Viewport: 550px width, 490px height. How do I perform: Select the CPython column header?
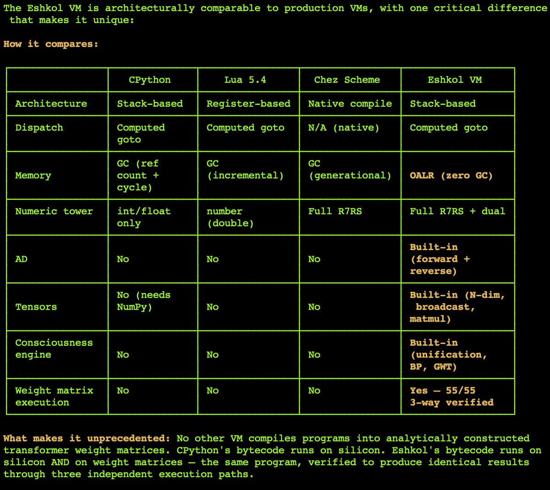click(x=150, y=80)
